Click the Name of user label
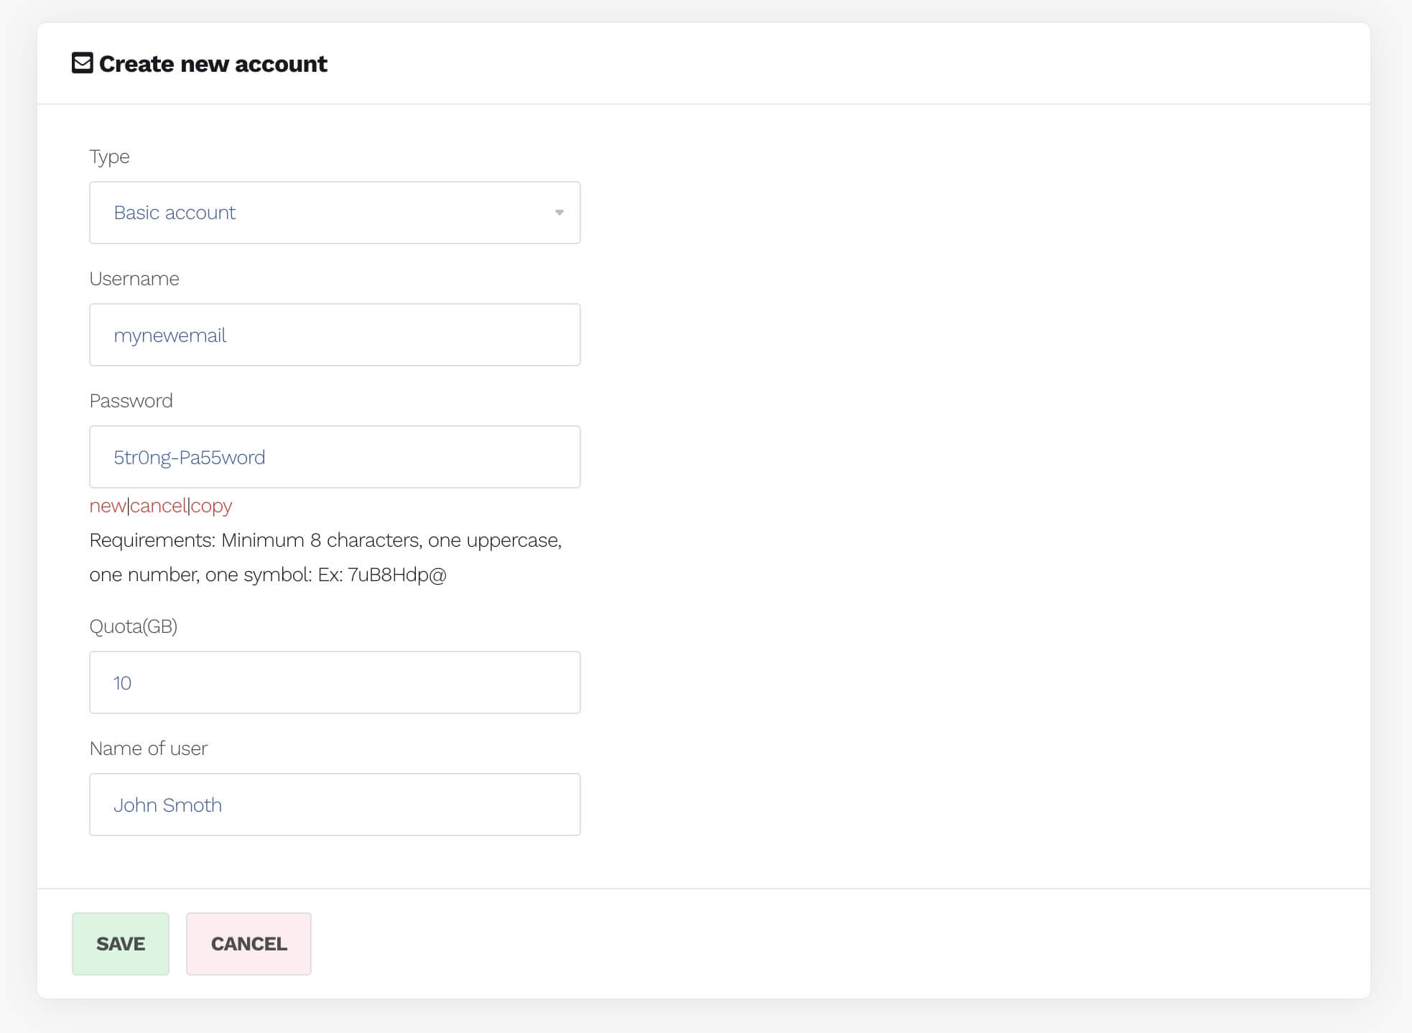This screenshot has width=1412, height=1033. (x=148, y=749)
